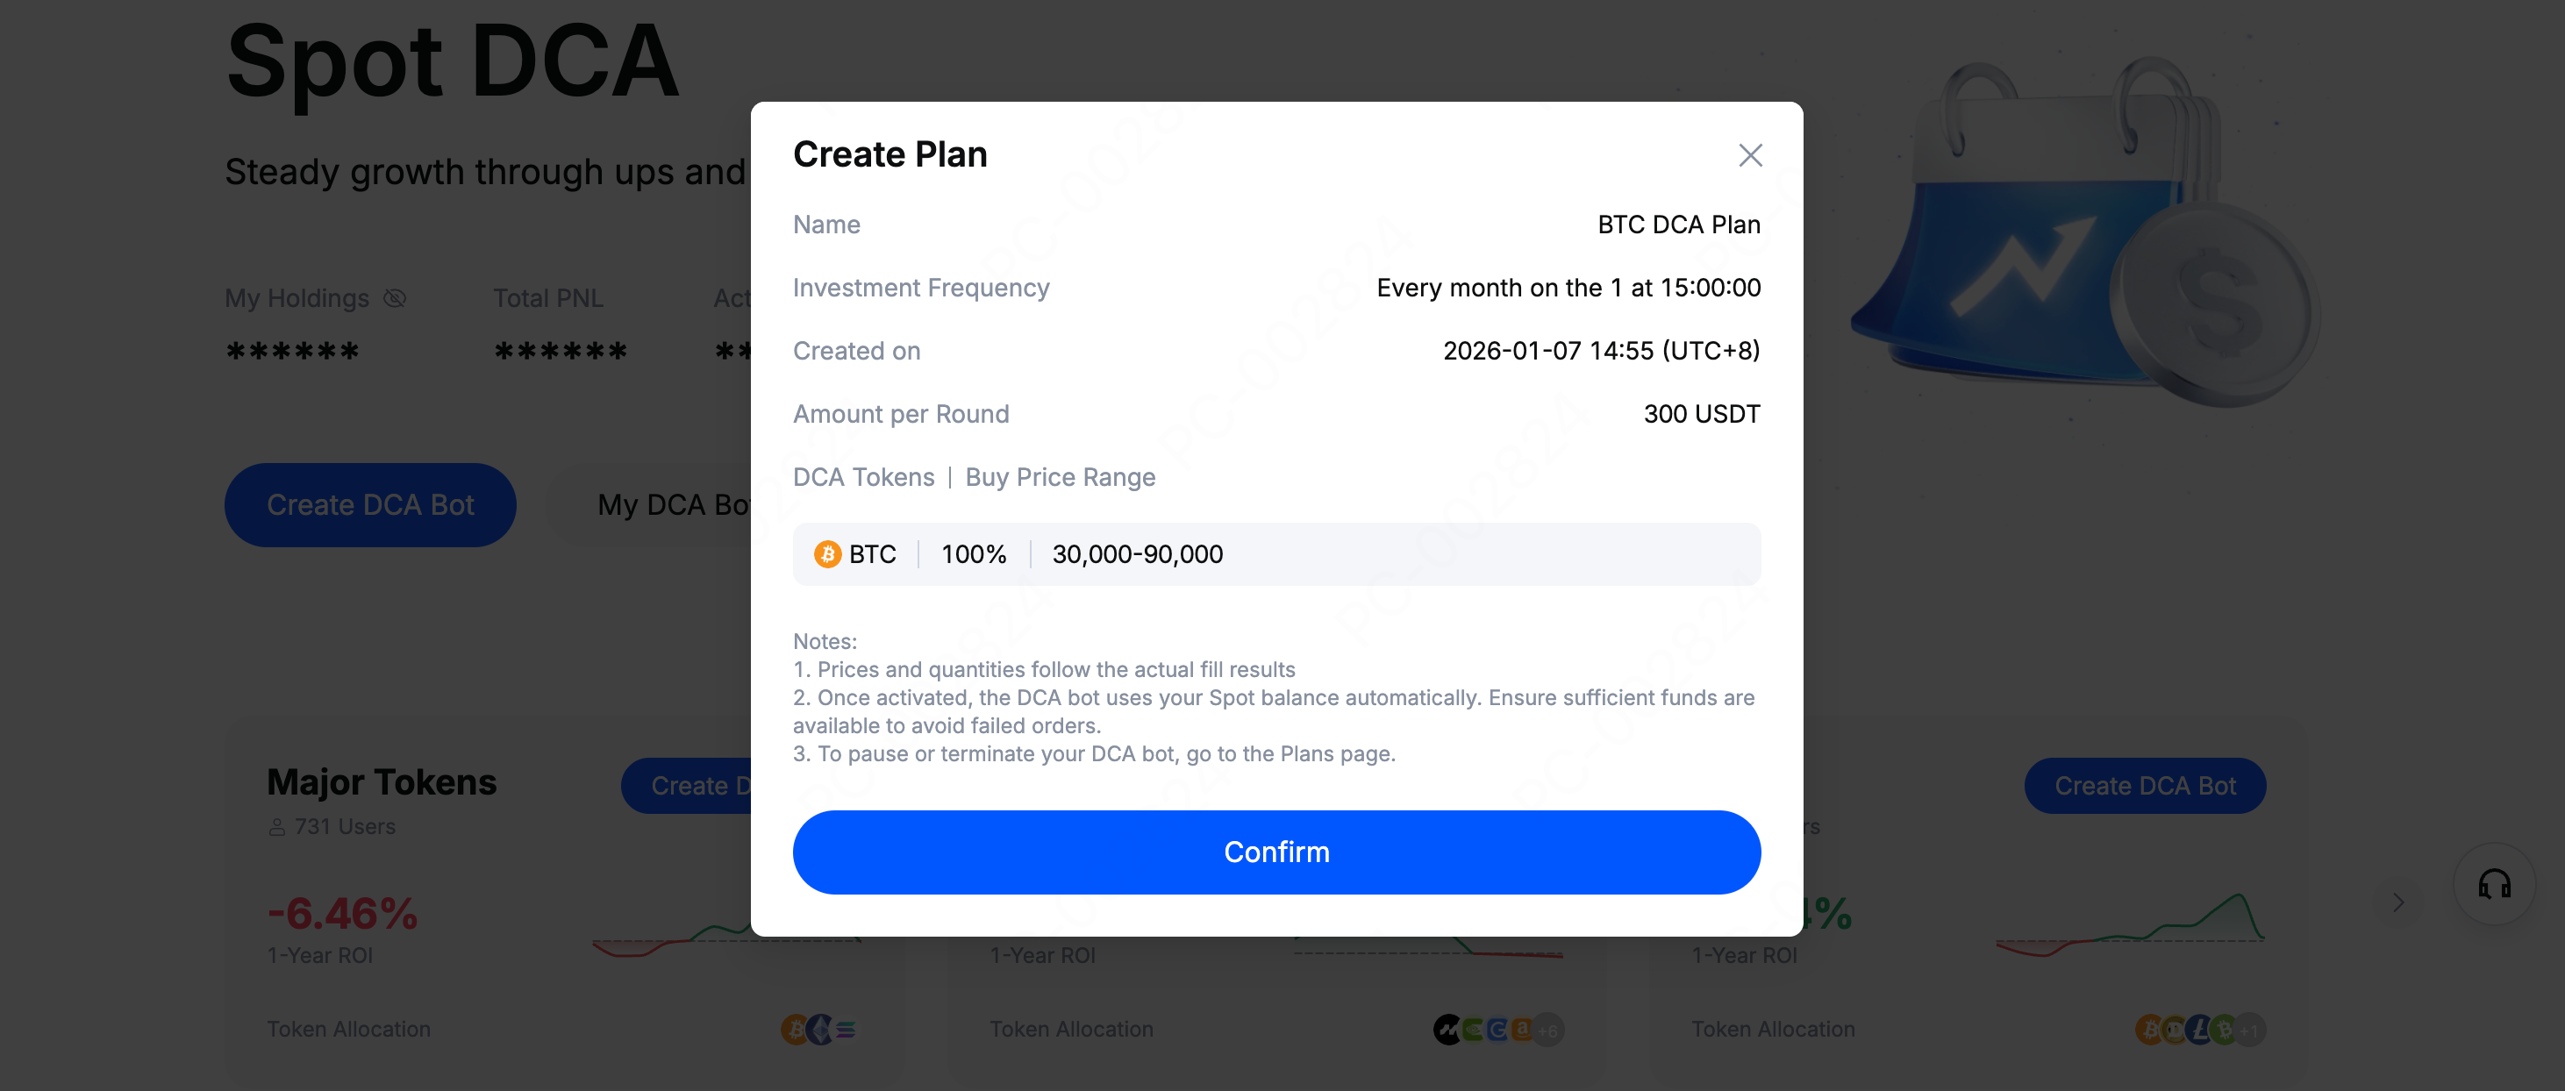Image resolution: width=2565 pixels, height=1091 pixels.
Task: Click Major Tokens token allocation icons
Action: 818,1030
